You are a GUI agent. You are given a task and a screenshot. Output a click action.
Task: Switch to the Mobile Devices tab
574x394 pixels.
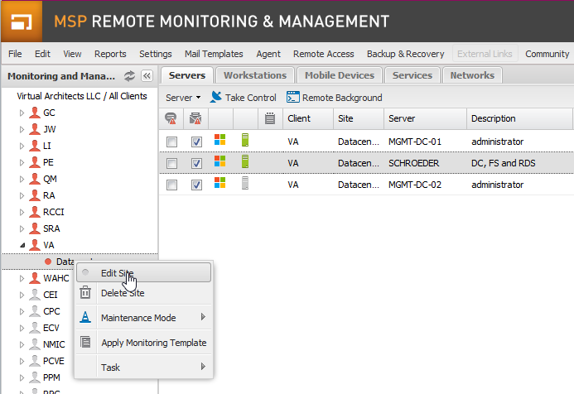[340, 75]
